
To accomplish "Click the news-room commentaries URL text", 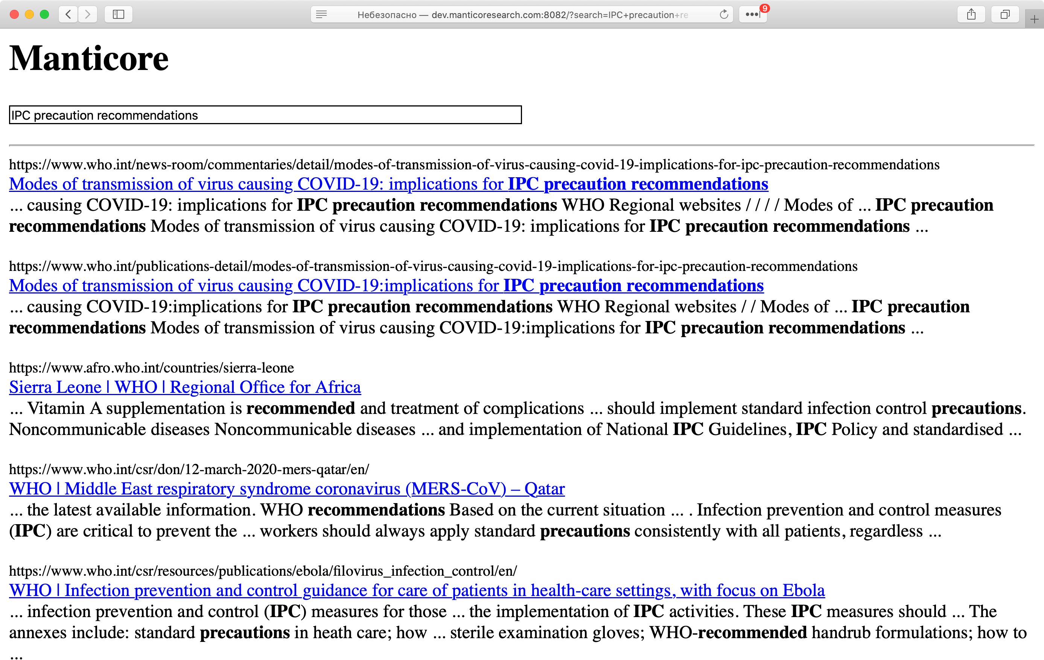I will [474, 165].
